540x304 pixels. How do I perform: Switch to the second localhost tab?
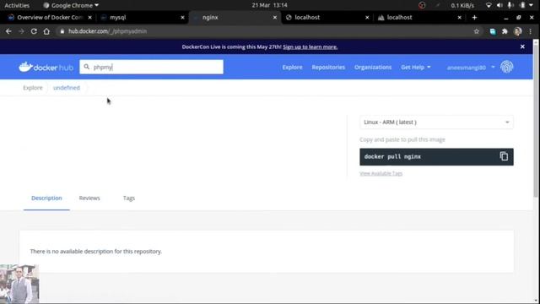tap(419, 17)
